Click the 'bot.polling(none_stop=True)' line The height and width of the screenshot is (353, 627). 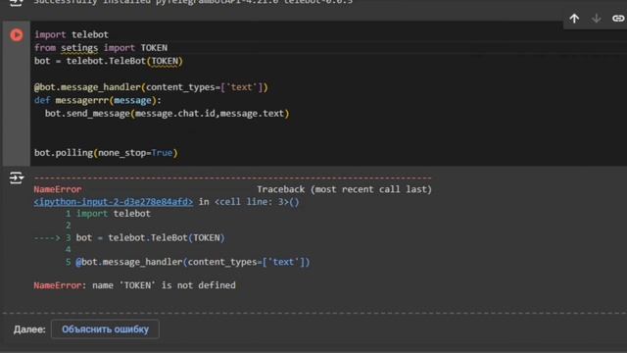point(106,153)
